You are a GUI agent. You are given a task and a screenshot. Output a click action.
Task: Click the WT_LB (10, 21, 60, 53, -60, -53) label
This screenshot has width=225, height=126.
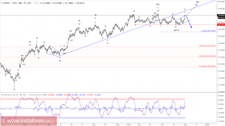(13, 95)
